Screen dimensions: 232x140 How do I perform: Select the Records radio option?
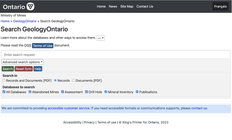55,80
